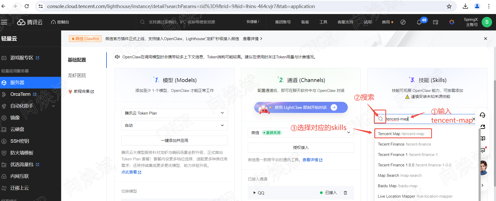The width and height of the screenshot is (496, 201).
Task: Bookmark this page with the star icon
Action: point(449,6)
